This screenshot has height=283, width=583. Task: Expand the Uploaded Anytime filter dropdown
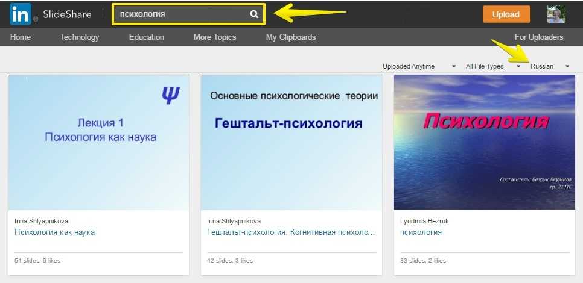pos(419,66)
